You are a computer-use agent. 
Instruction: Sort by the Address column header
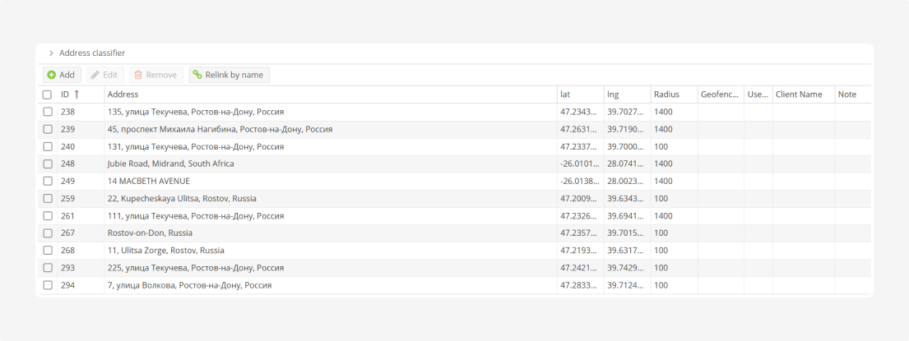[x=123, y=94]
